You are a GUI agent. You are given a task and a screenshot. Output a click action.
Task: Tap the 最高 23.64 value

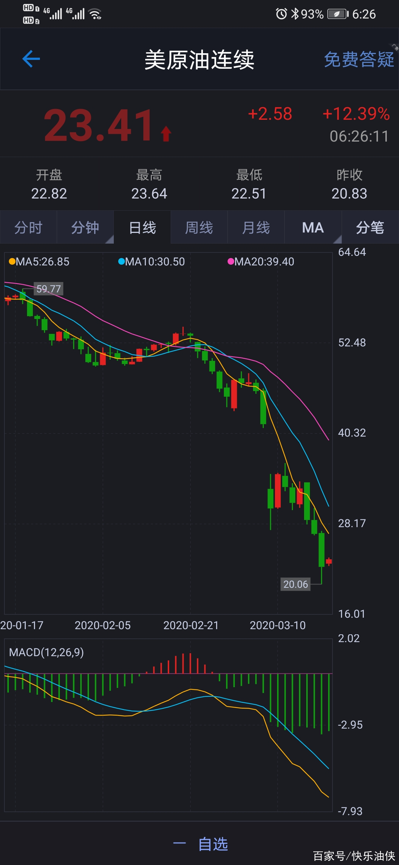(x=149, y=193)
